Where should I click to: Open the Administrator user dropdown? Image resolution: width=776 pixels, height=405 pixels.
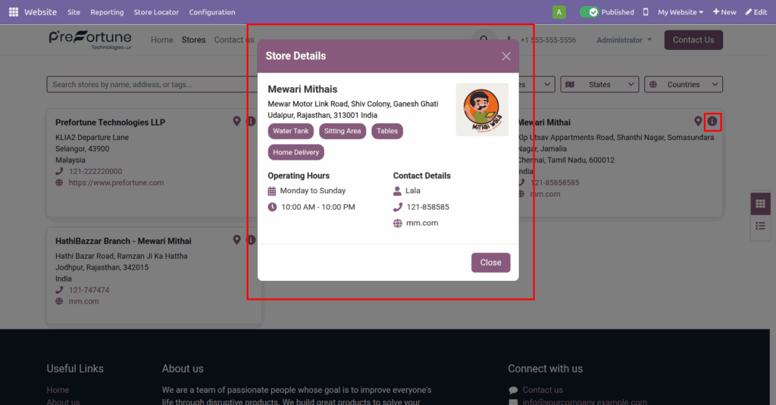[x=624, y=40]
